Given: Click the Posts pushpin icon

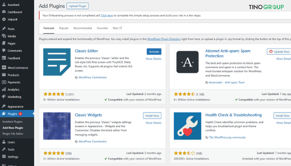Looking at the screenshot, I should point(4,29).
